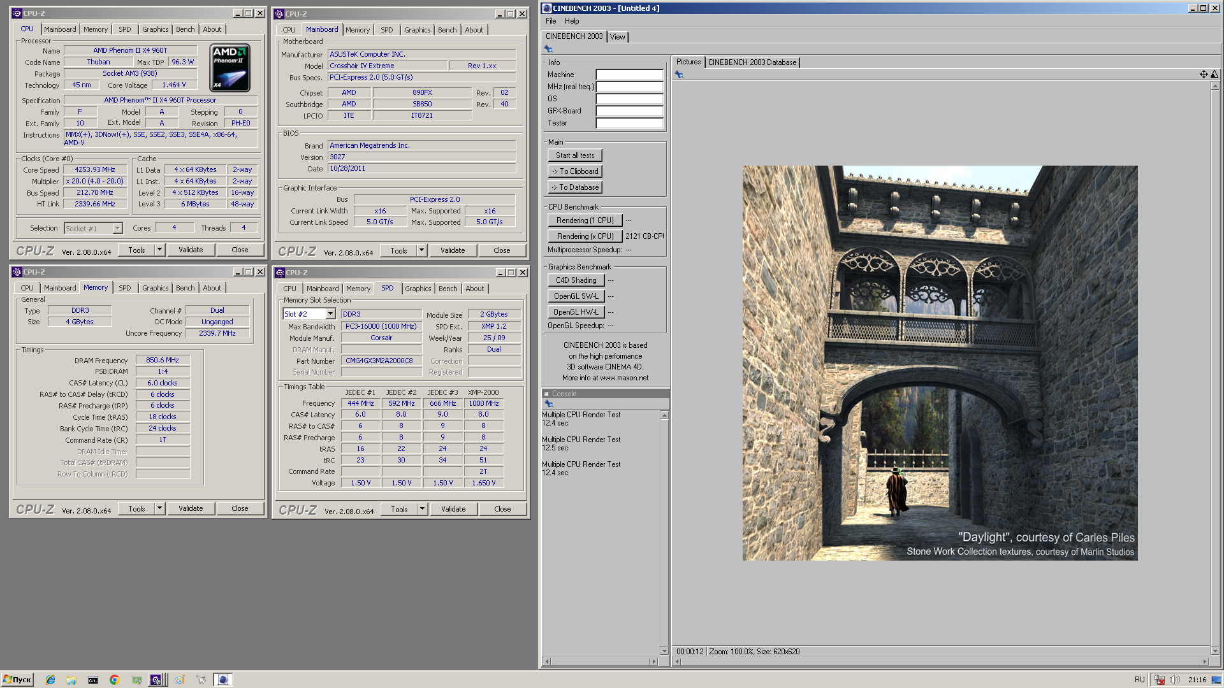Click the pin icon in Console panel

click(548, 404)
